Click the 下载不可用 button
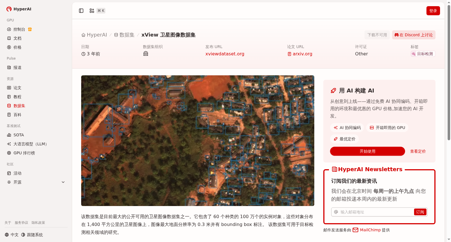The height and width of the screenshot is (242, 451). [x=377, y=35]
